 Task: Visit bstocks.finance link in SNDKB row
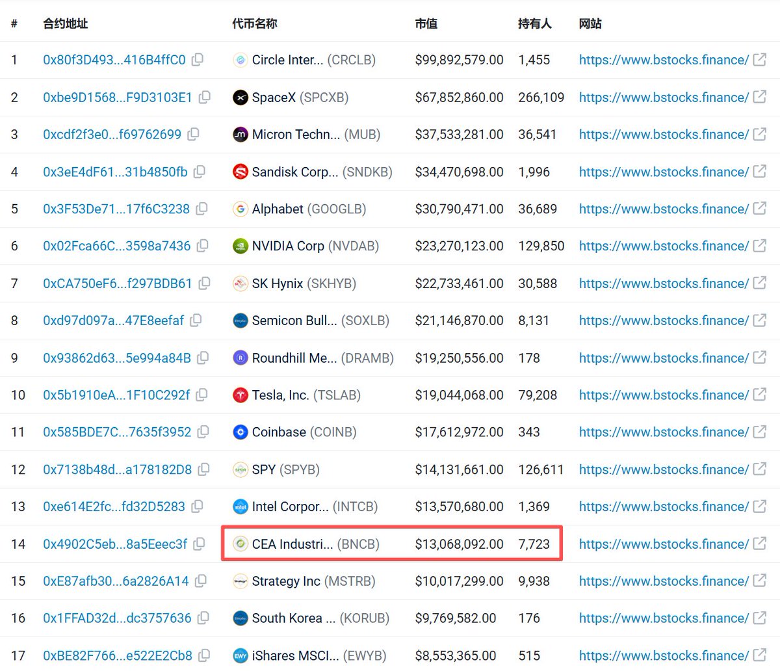[x=664, y=172]
